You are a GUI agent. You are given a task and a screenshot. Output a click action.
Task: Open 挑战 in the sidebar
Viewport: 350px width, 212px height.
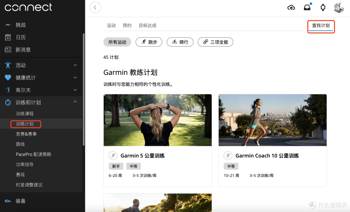tap(20, 25)
